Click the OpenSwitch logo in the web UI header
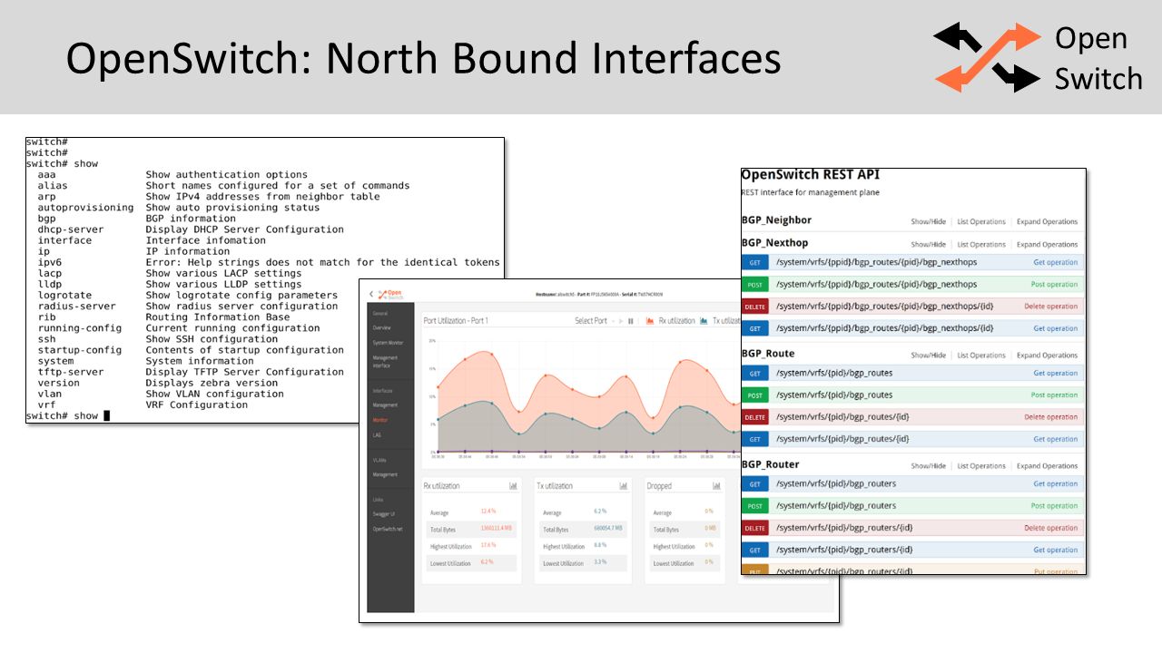1162x653 pixels. [390, 294]
